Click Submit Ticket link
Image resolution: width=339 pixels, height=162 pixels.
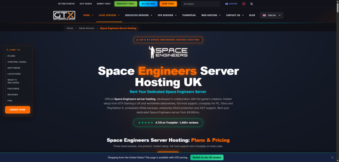(104, 4)
